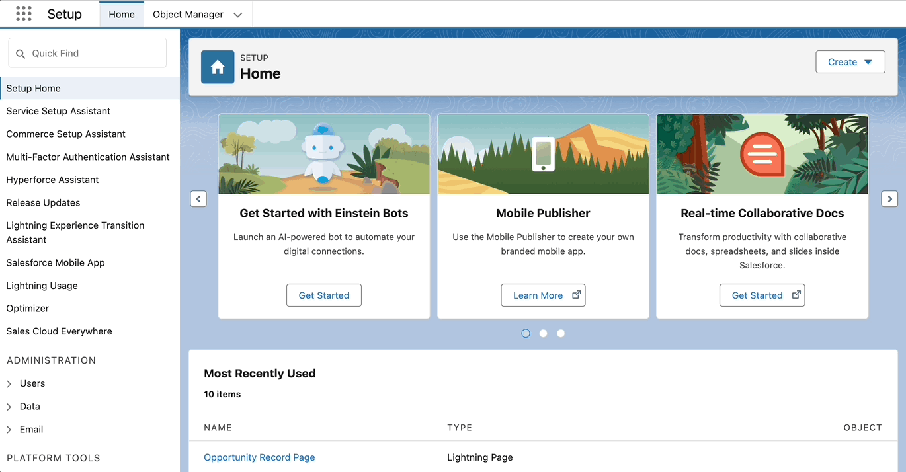
Task: Click Get Started for Collaborative Docs
Action: tap(762, 295)
